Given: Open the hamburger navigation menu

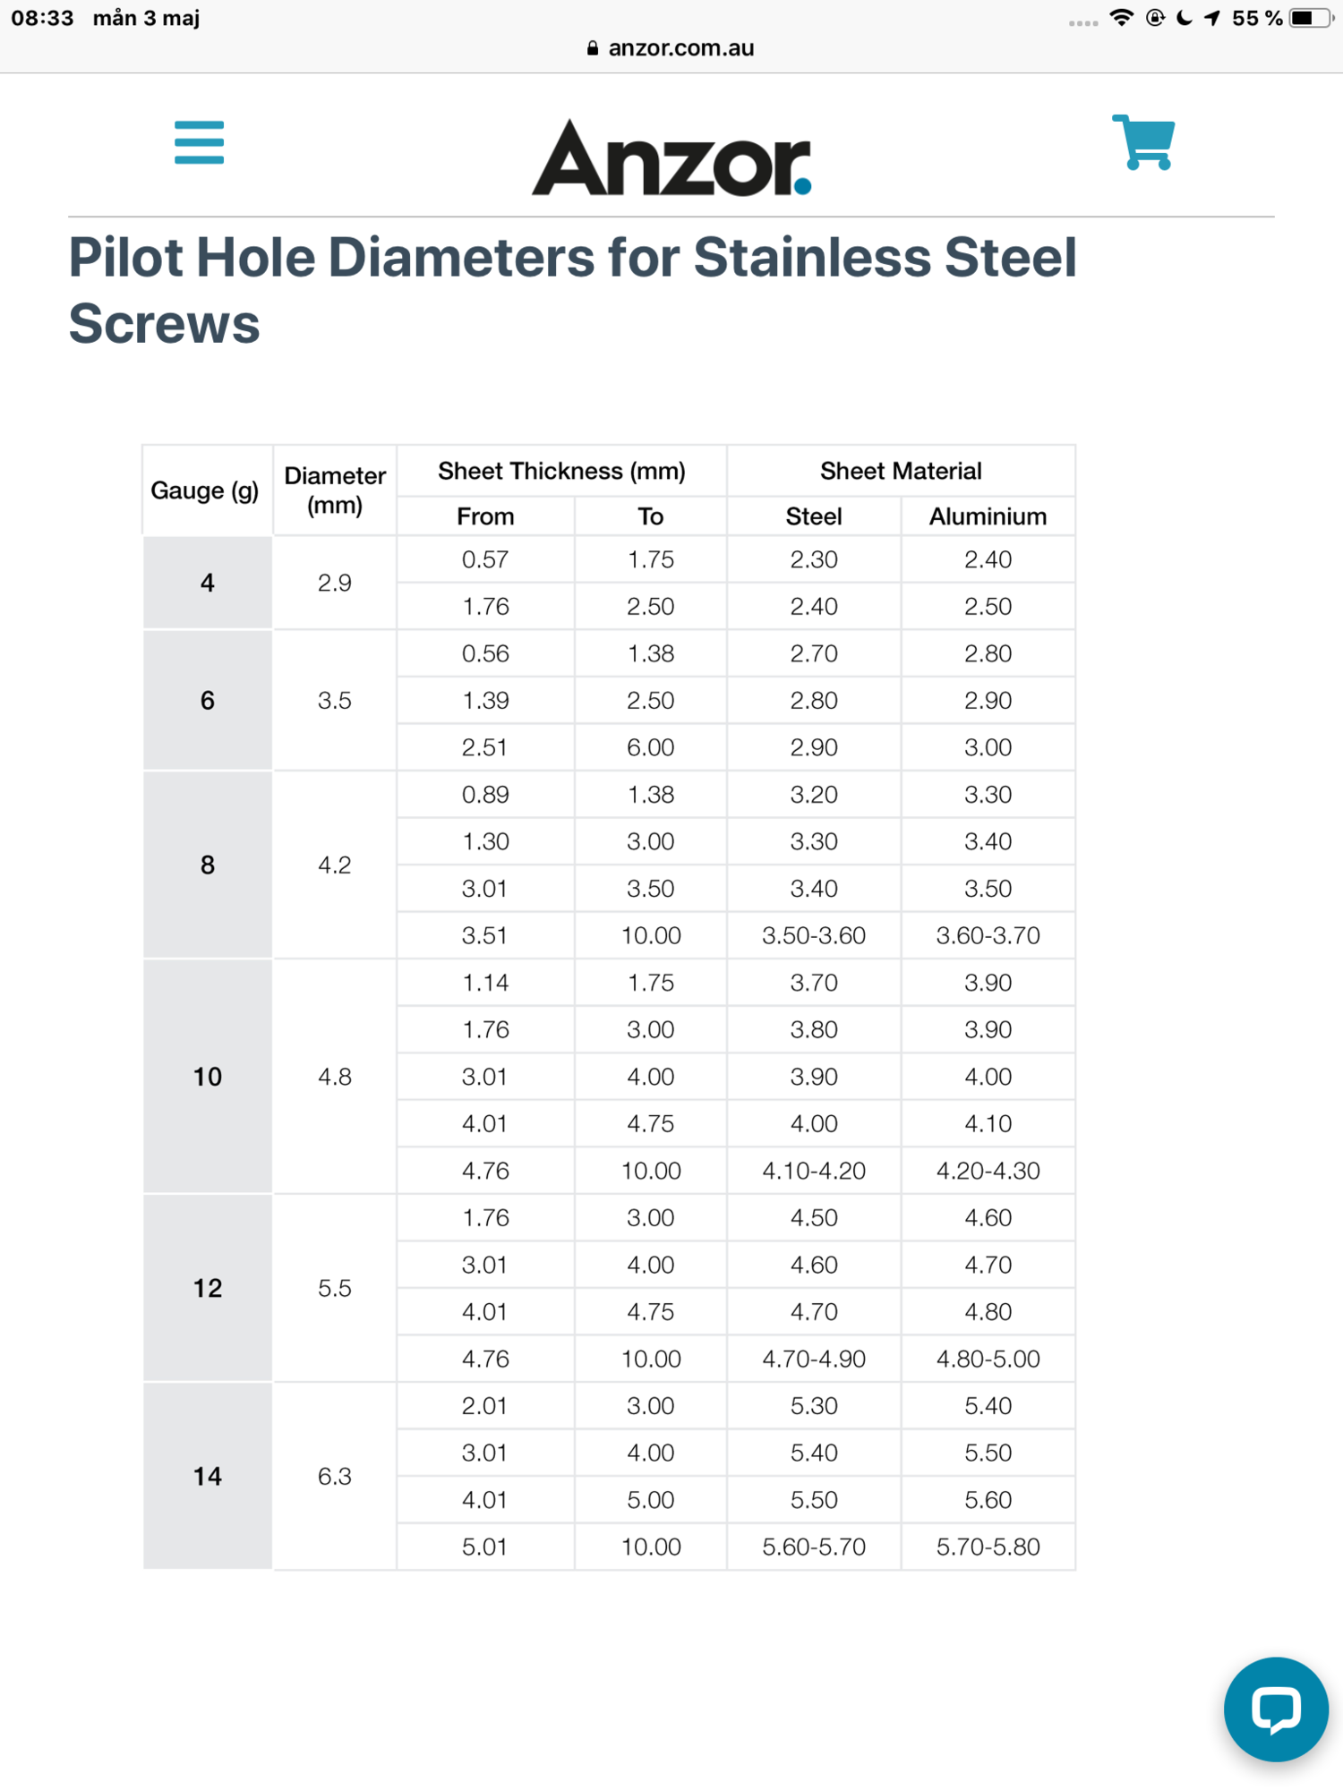Looking at the screenshot, I should pyautogui.click(x=199, y=142).
